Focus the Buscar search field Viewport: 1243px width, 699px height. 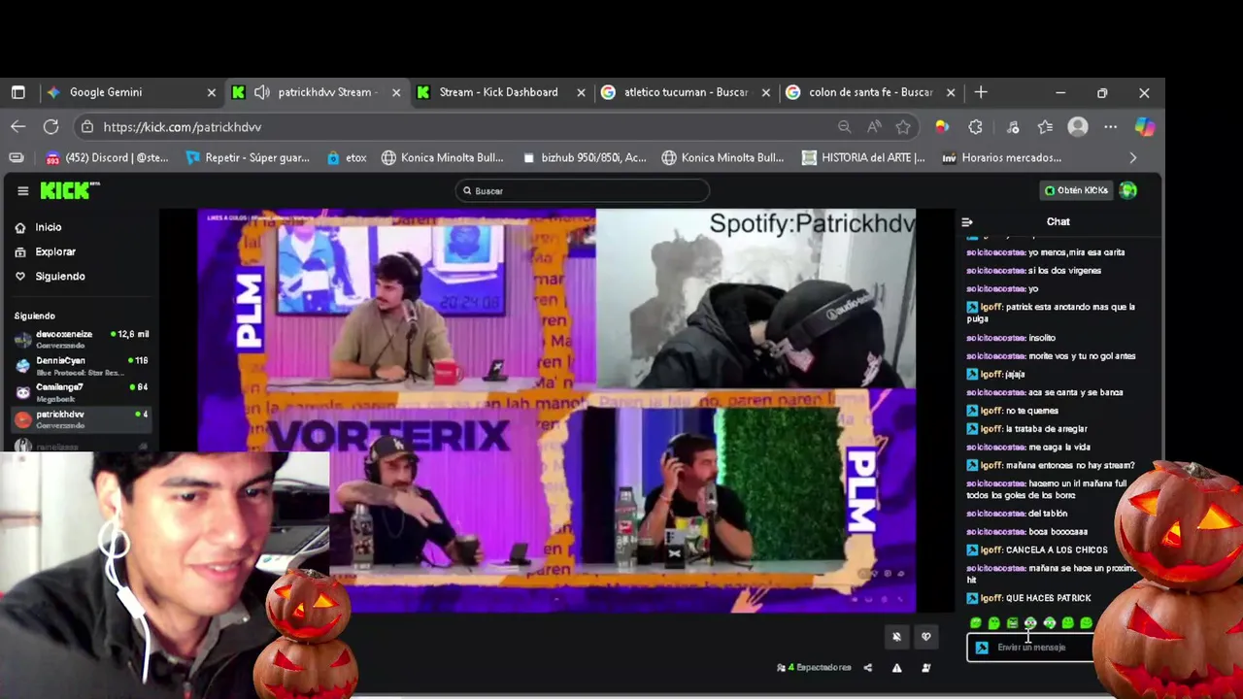582,191
